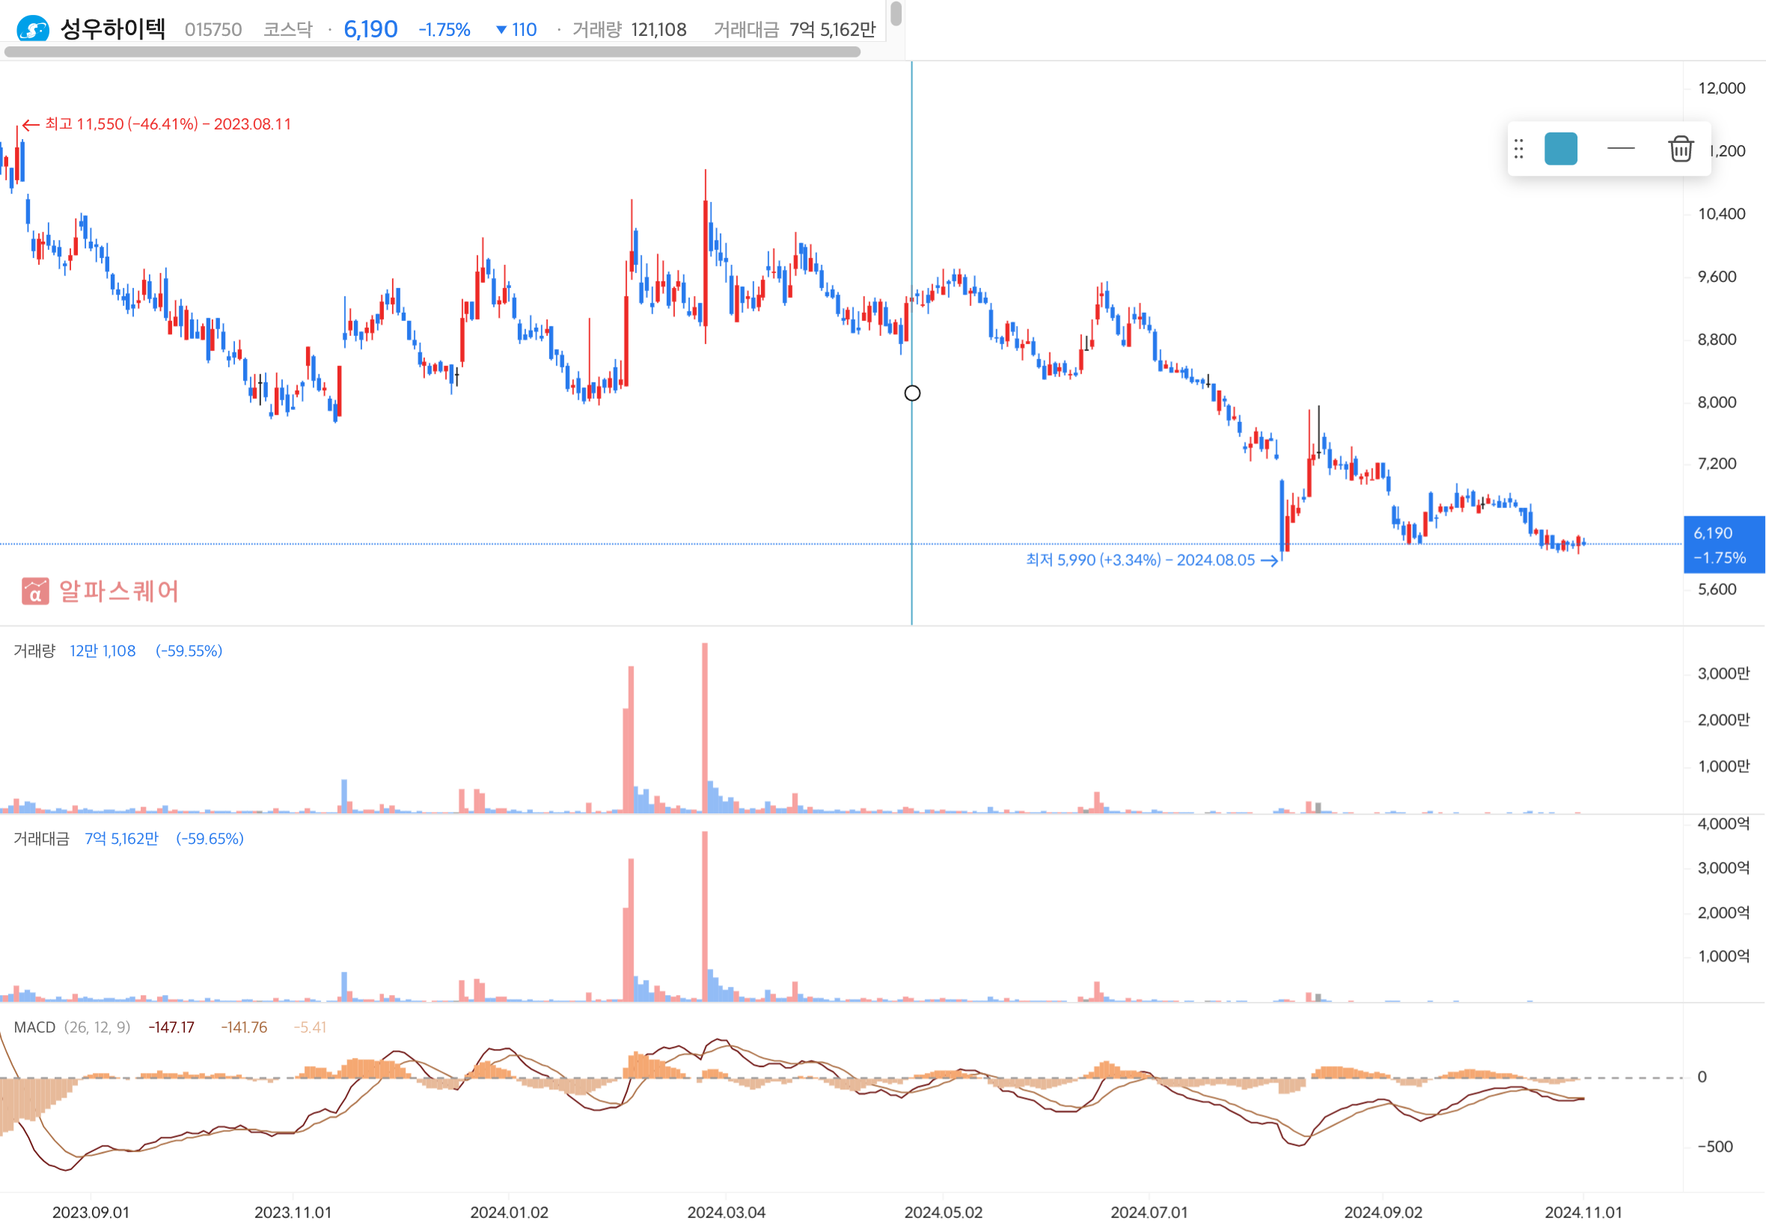1766x1230 pixels.
Task: Click volume value 12만 1,108
Action: [103, 651]
